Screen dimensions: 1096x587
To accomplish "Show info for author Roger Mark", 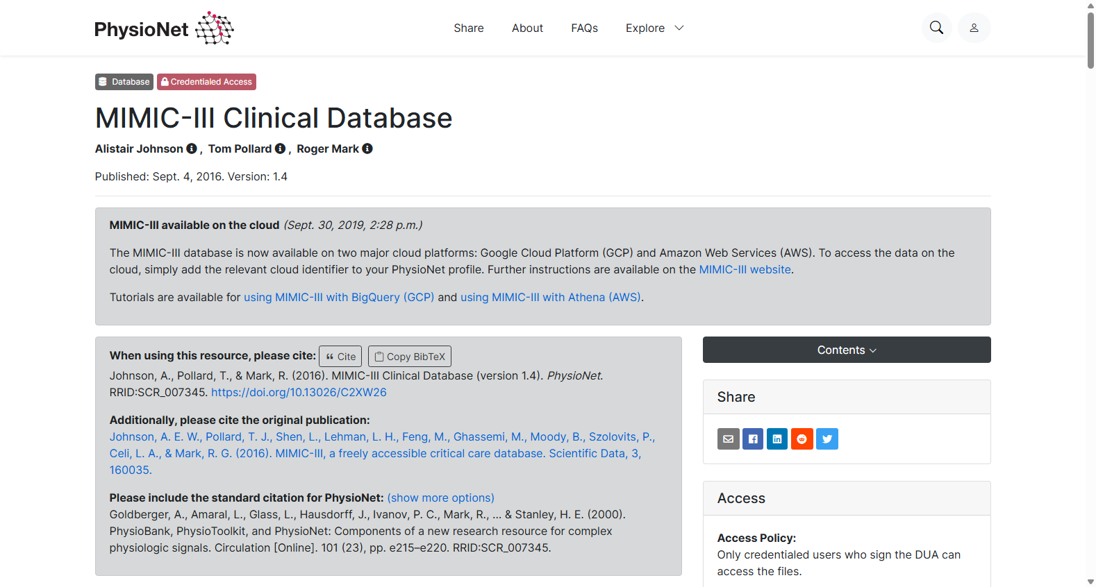I will [x=367, y=148].
